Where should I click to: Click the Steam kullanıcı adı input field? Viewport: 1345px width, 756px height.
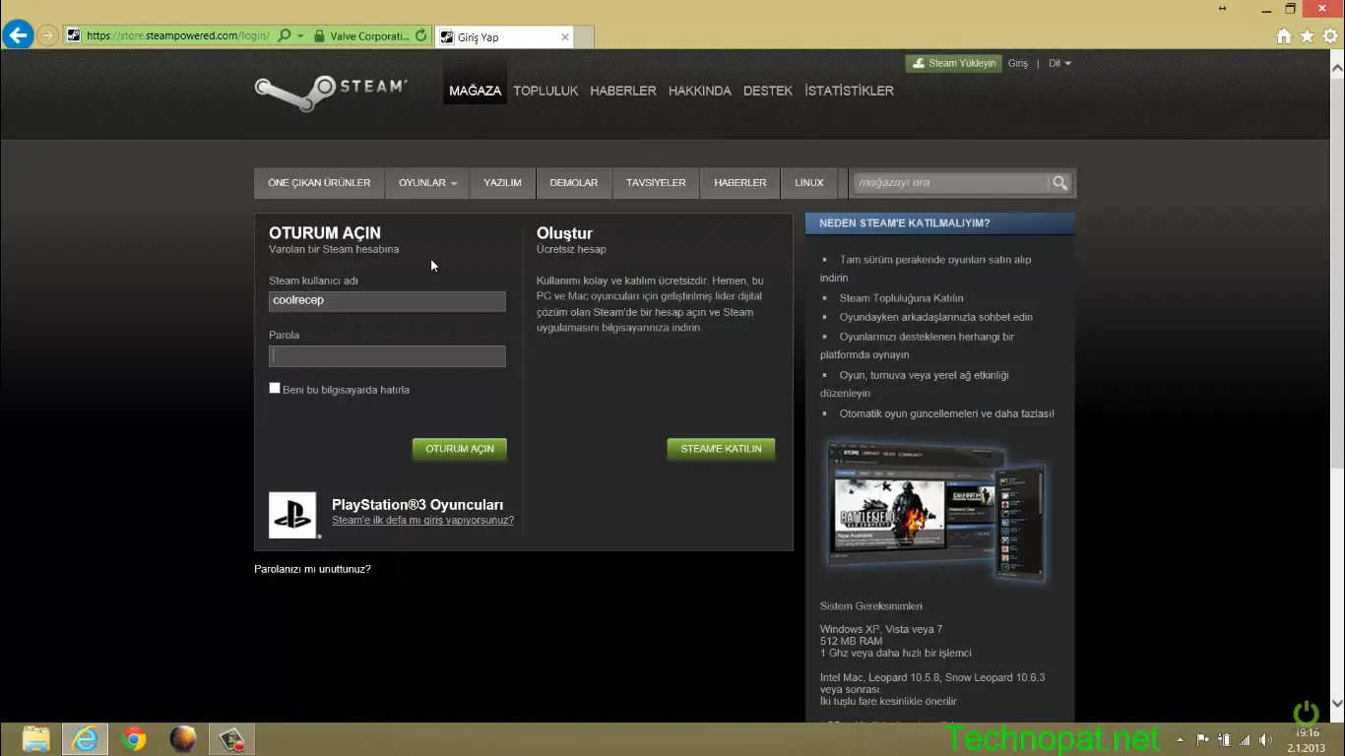coord(387,301)
